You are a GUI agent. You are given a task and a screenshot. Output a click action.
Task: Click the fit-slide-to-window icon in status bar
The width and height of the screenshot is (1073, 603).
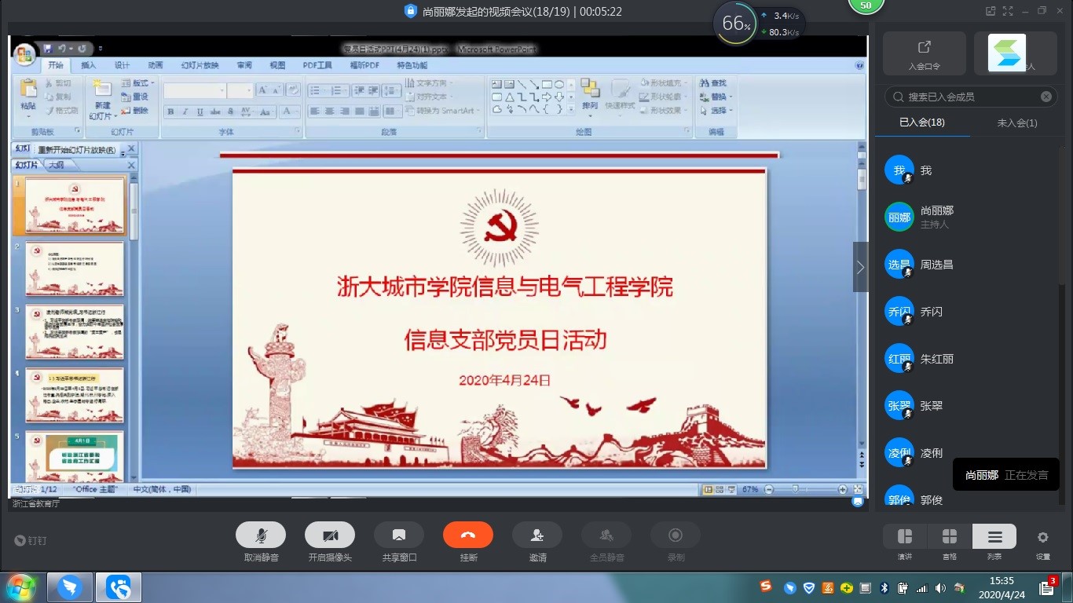coord(858,489)
